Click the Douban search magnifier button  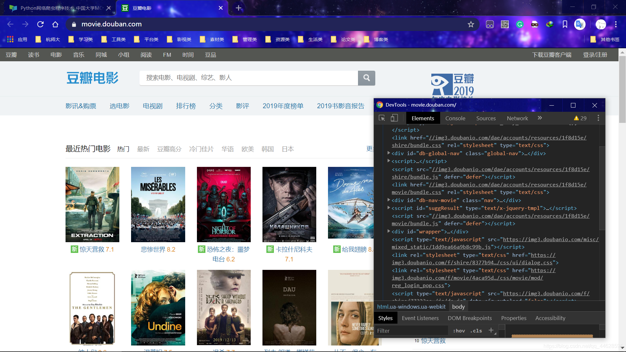pyautogui.click(x=366, y=78)
